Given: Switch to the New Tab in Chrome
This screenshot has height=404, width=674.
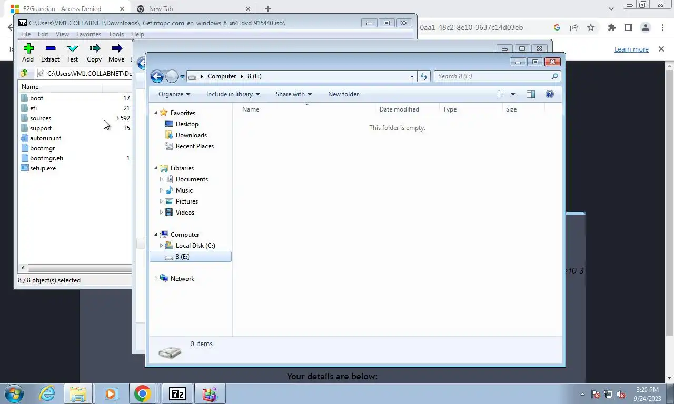Looking at the screenshot, I should pyautogui.click(x=193, y=9).
